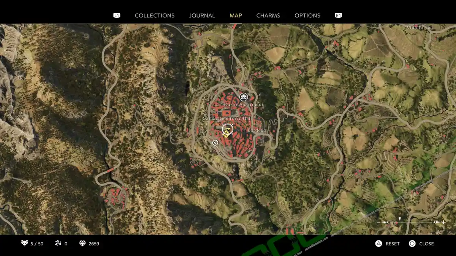Image resolution: width=456 pixels, height=256 pixels.
Task: Click the player position circle marker
Action: pos(227,129)
